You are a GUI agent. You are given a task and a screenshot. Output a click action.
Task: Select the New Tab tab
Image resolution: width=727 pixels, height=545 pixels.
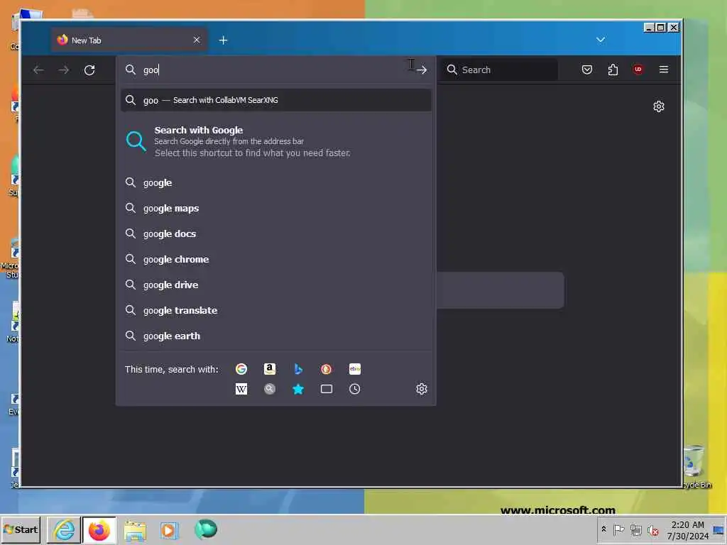tap(129, 40)
